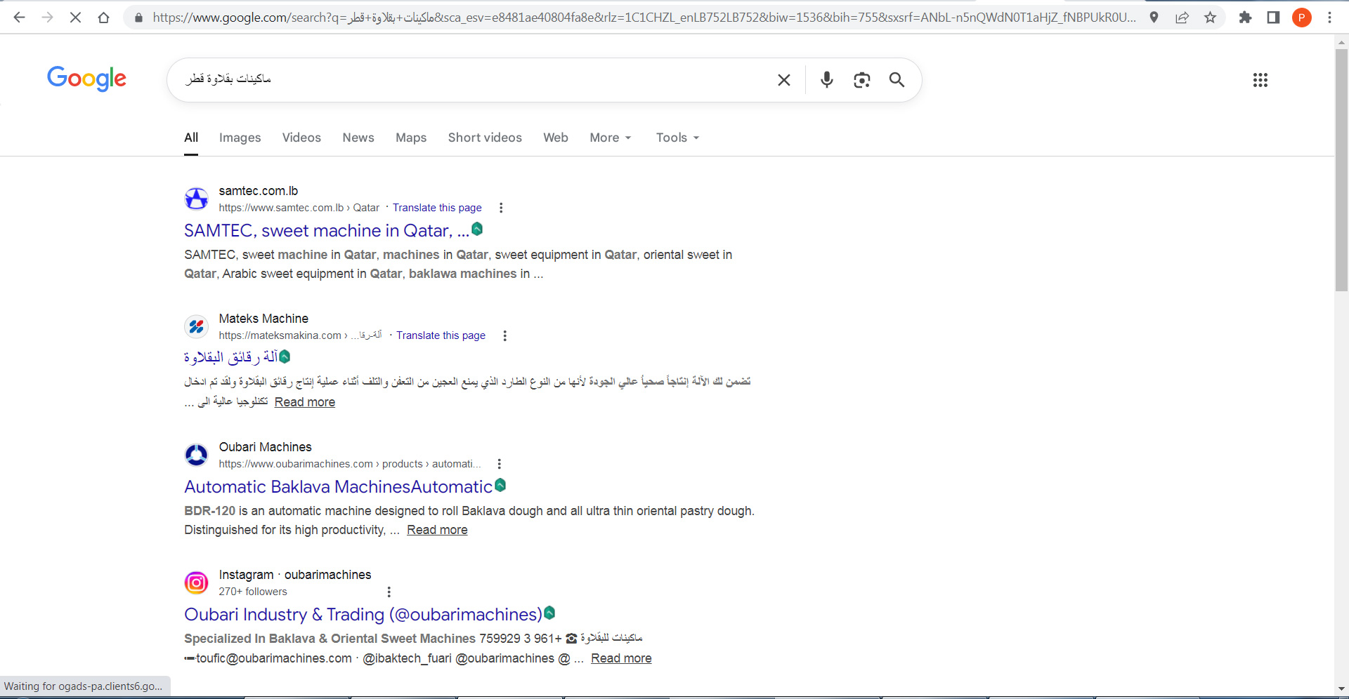Screen dimensions: 1349x699
Task: Open more options for Instagram result
Action: (x=389, y=592)
